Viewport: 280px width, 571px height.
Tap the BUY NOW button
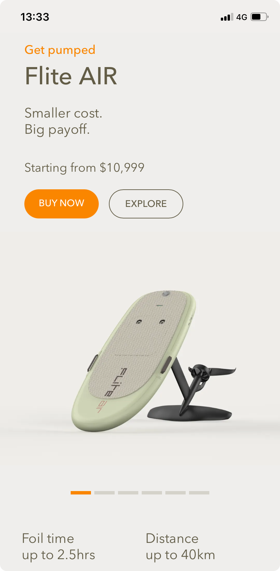62,204
